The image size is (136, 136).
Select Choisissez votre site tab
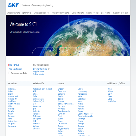point(42,13)
